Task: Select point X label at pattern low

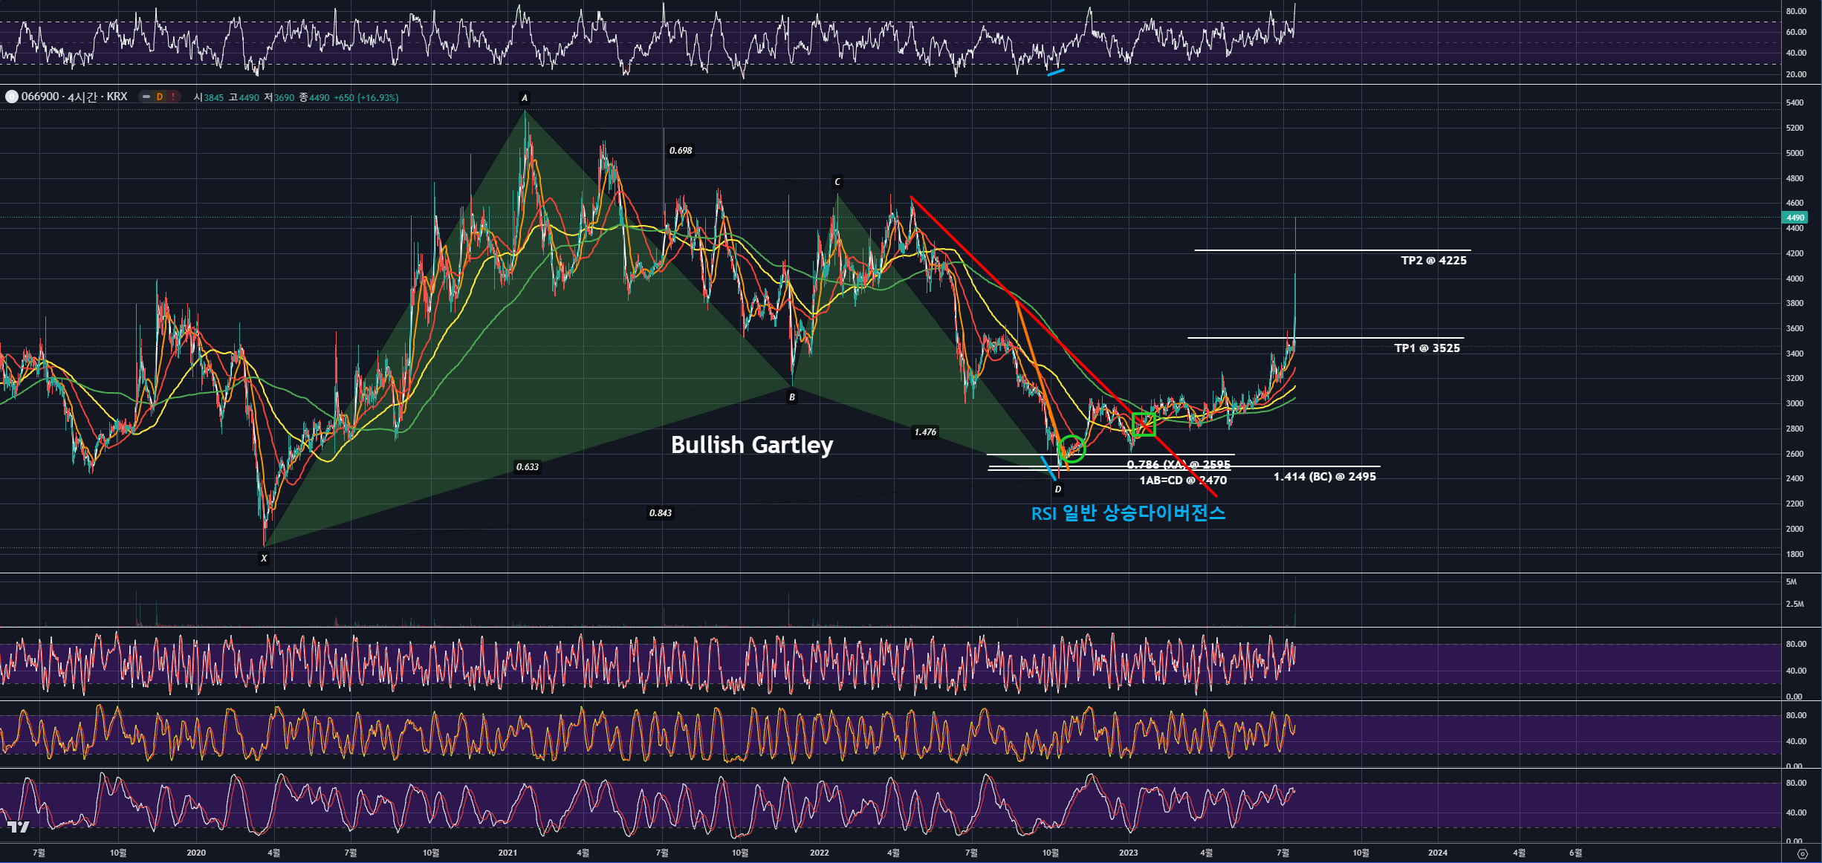Action: coord(264,558)
